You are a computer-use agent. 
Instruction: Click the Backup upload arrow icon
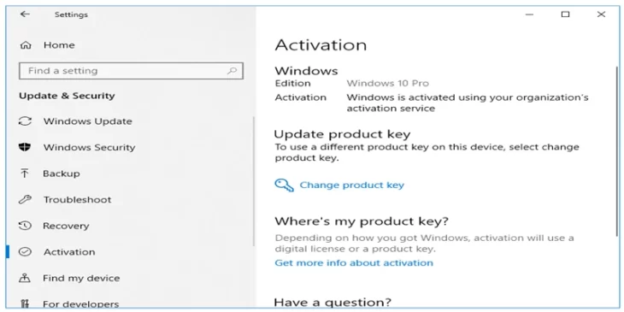(x=24, y=174)
